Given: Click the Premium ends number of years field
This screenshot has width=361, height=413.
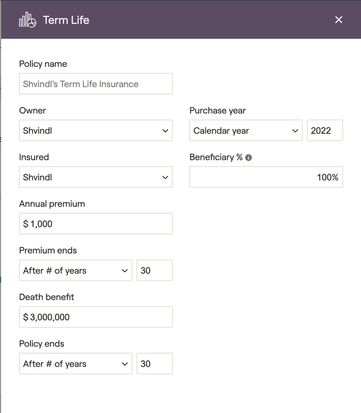Looking at the screenshot, I should (x=154, y=270).
